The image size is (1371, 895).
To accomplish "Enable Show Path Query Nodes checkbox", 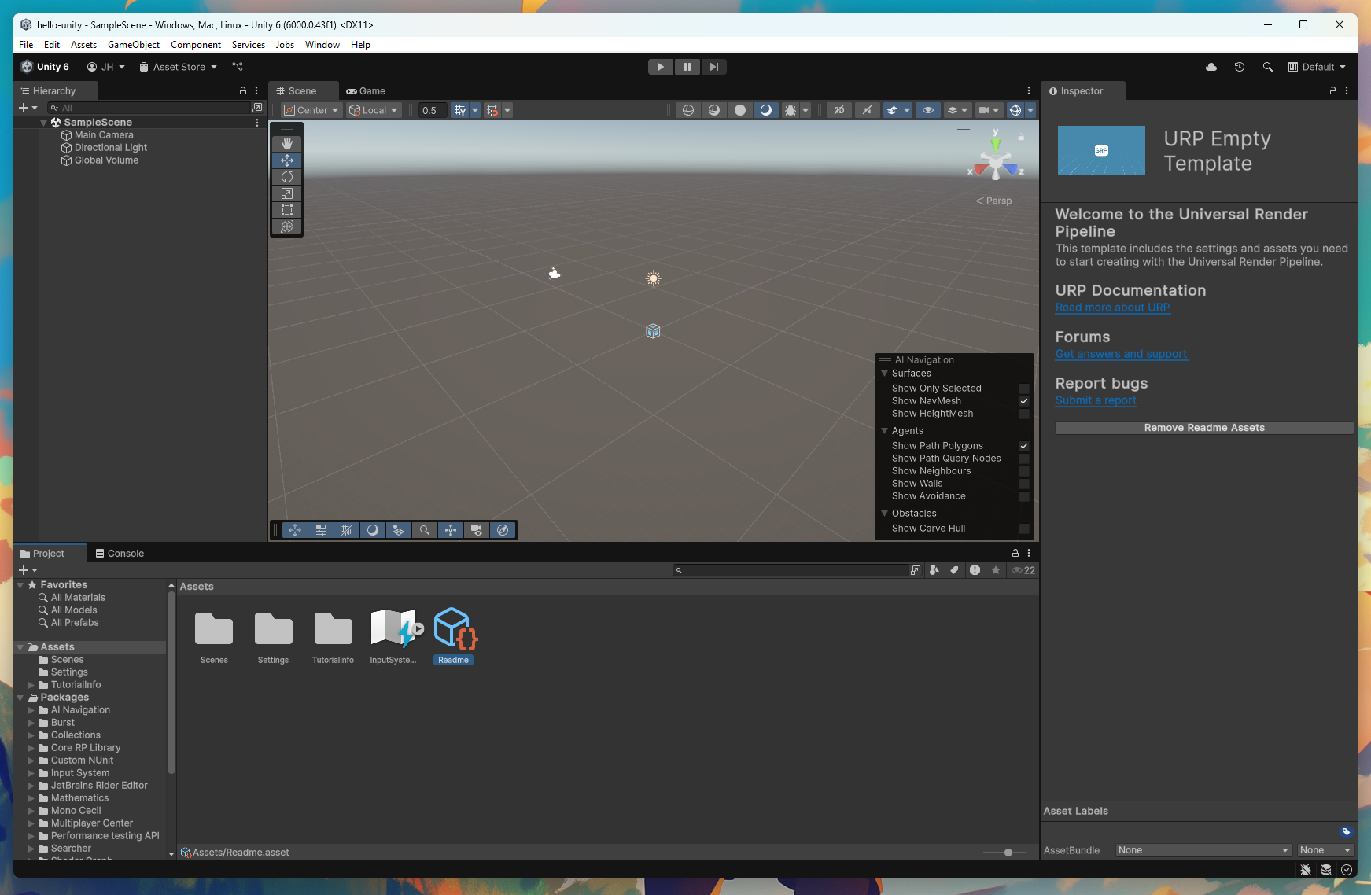I will pos(1024,459).
